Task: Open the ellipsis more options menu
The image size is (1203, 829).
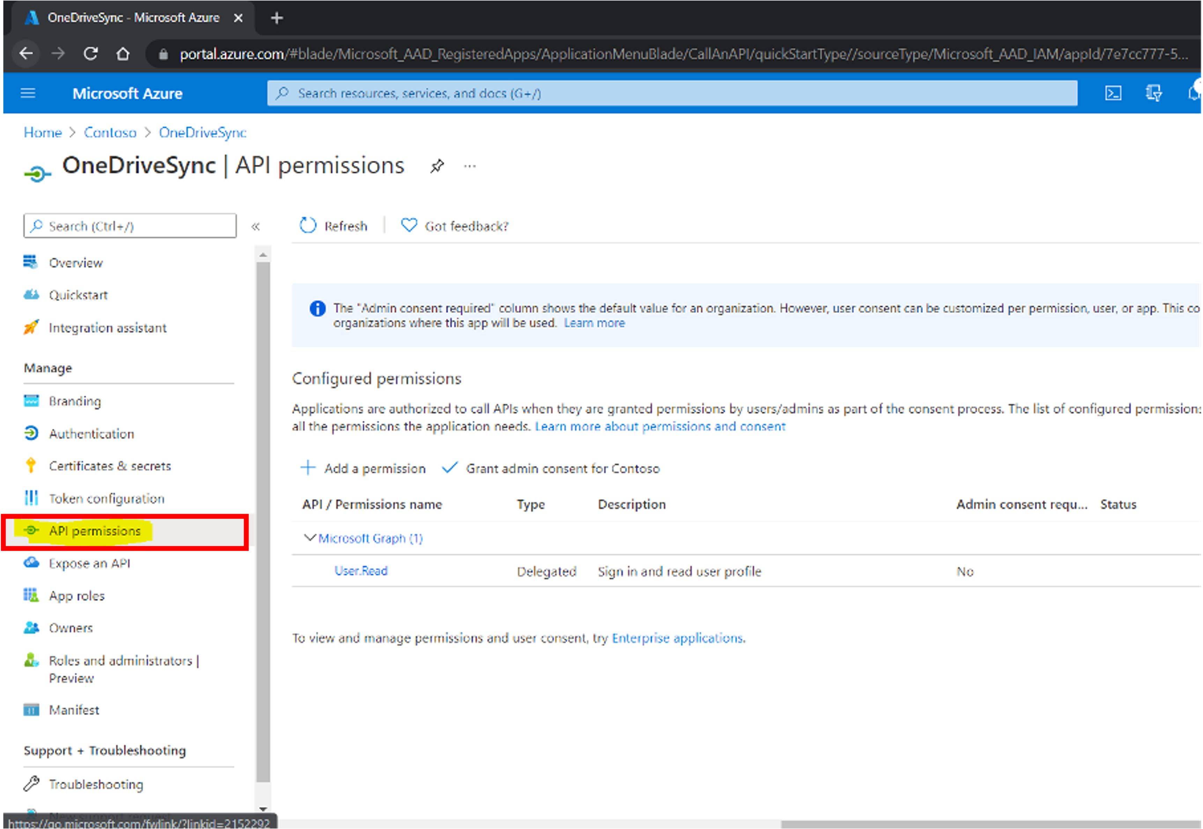Action: click(x=470, y=166)
